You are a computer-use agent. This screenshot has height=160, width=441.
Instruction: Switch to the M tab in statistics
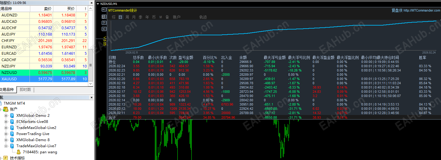pyautogui.click(x=161, y=17)
